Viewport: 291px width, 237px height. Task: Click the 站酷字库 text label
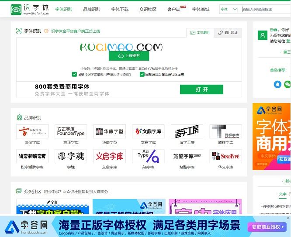point(187,167)
